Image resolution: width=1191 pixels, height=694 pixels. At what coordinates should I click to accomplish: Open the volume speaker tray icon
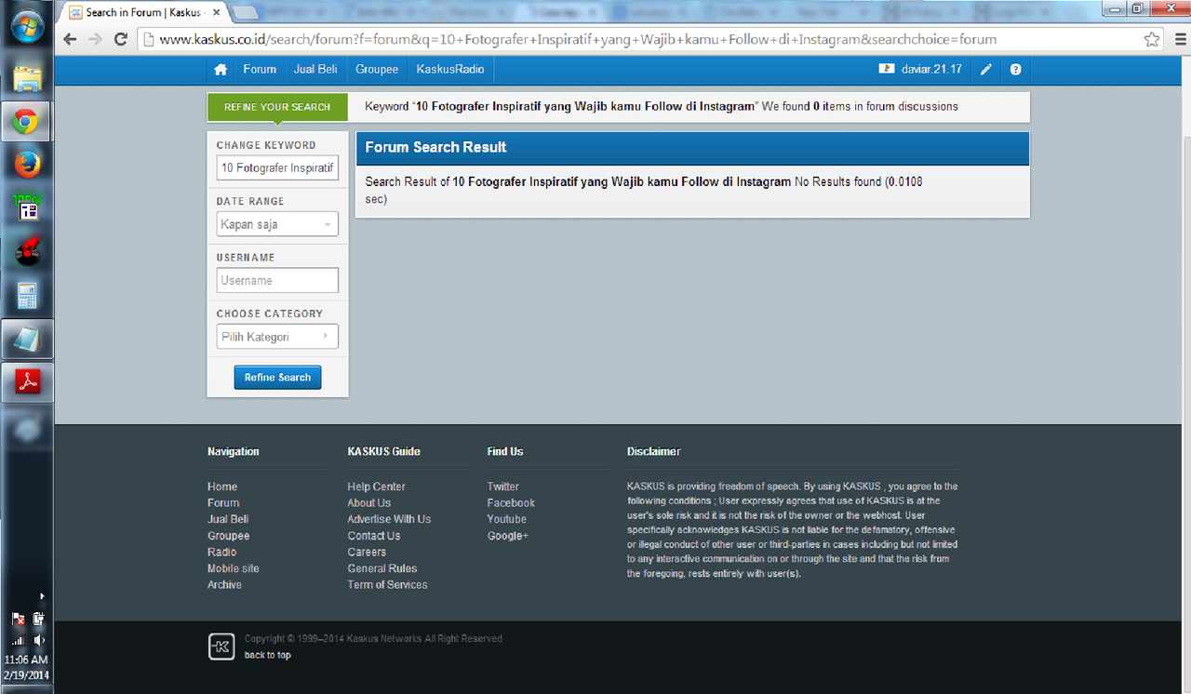(39, 641)
